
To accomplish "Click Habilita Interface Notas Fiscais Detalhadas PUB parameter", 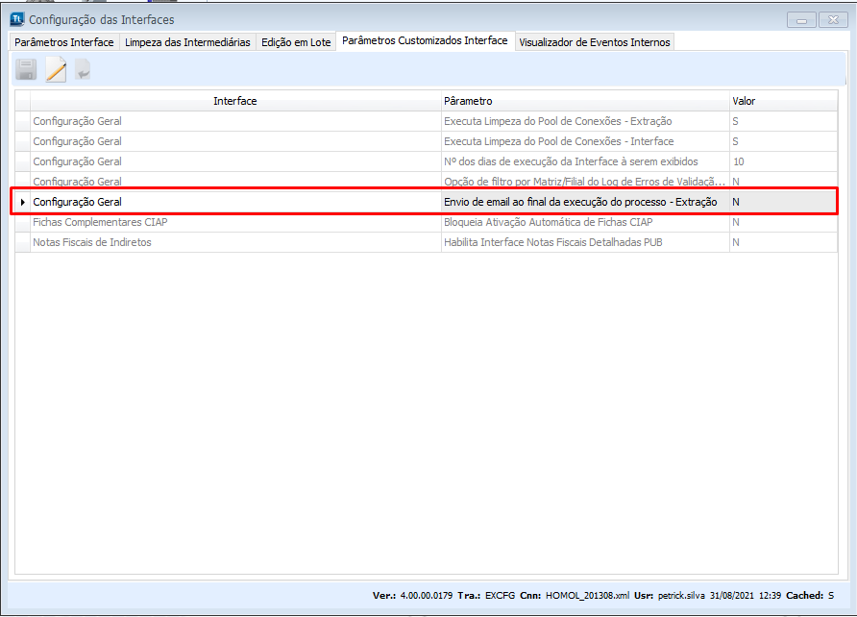I will 552,242.
